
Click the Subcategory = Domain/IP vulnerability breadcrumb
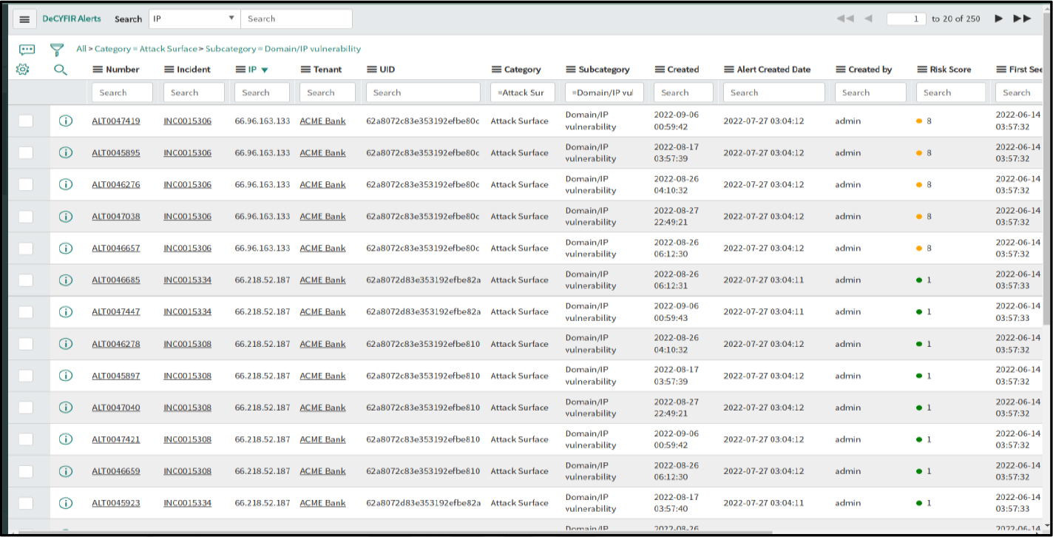point(283,49)
